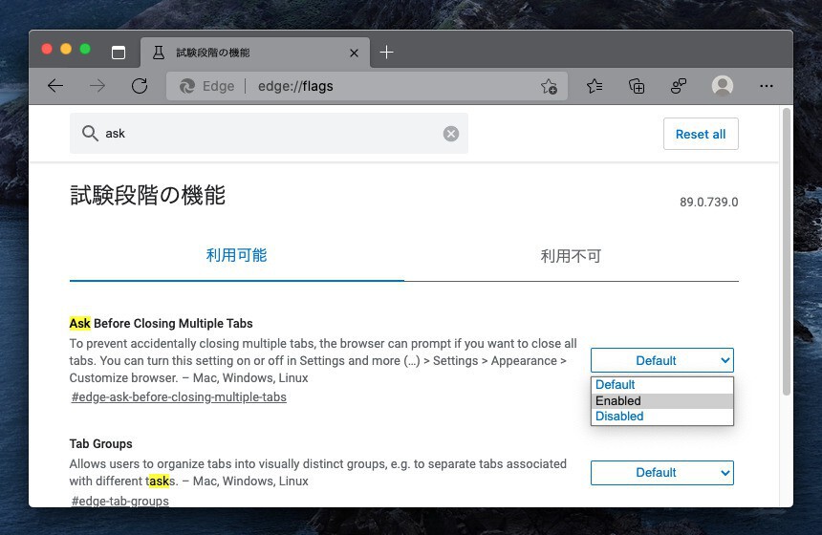Open the #edge-tab-groups link

[120, 501]
